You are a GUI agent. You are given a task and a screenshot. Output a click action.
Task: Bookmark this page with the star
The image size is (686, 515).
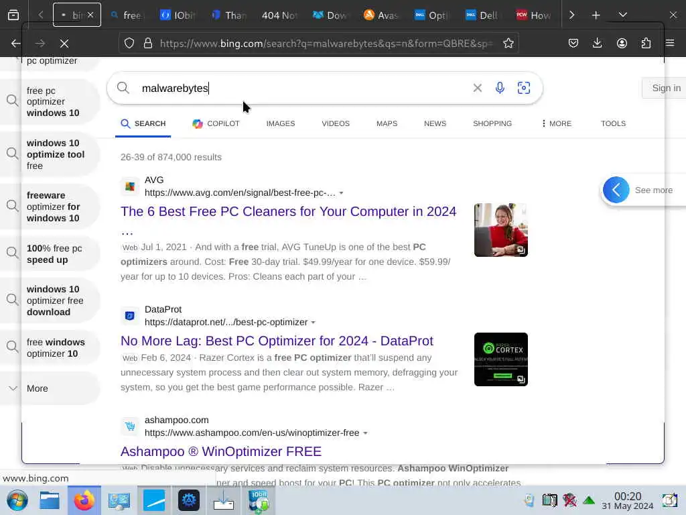click(508, 43)
